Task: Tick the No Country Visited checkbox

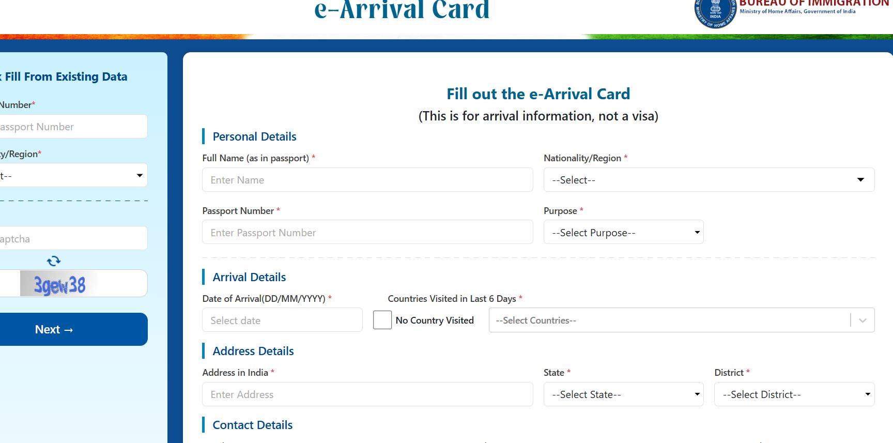Action: [382, 320]
